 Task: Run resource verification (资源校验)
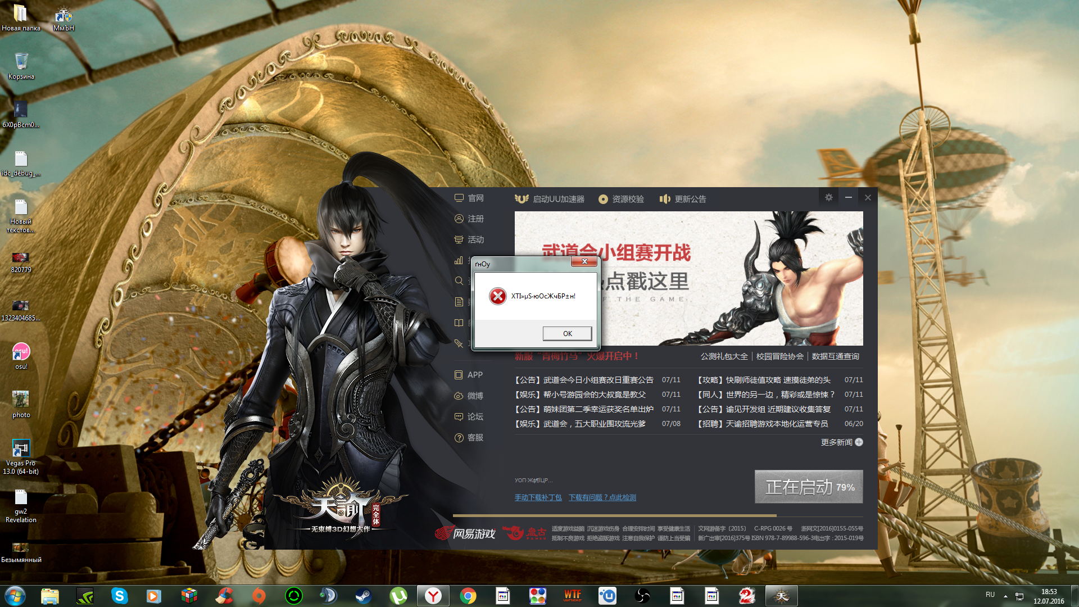pyautogui.click(x=621, y=199)
